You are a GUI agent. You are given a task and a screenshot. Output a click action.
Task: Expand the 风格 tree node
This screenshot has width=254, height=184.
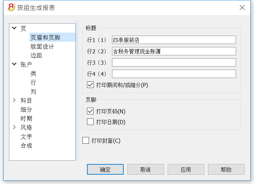coord(14,127)
